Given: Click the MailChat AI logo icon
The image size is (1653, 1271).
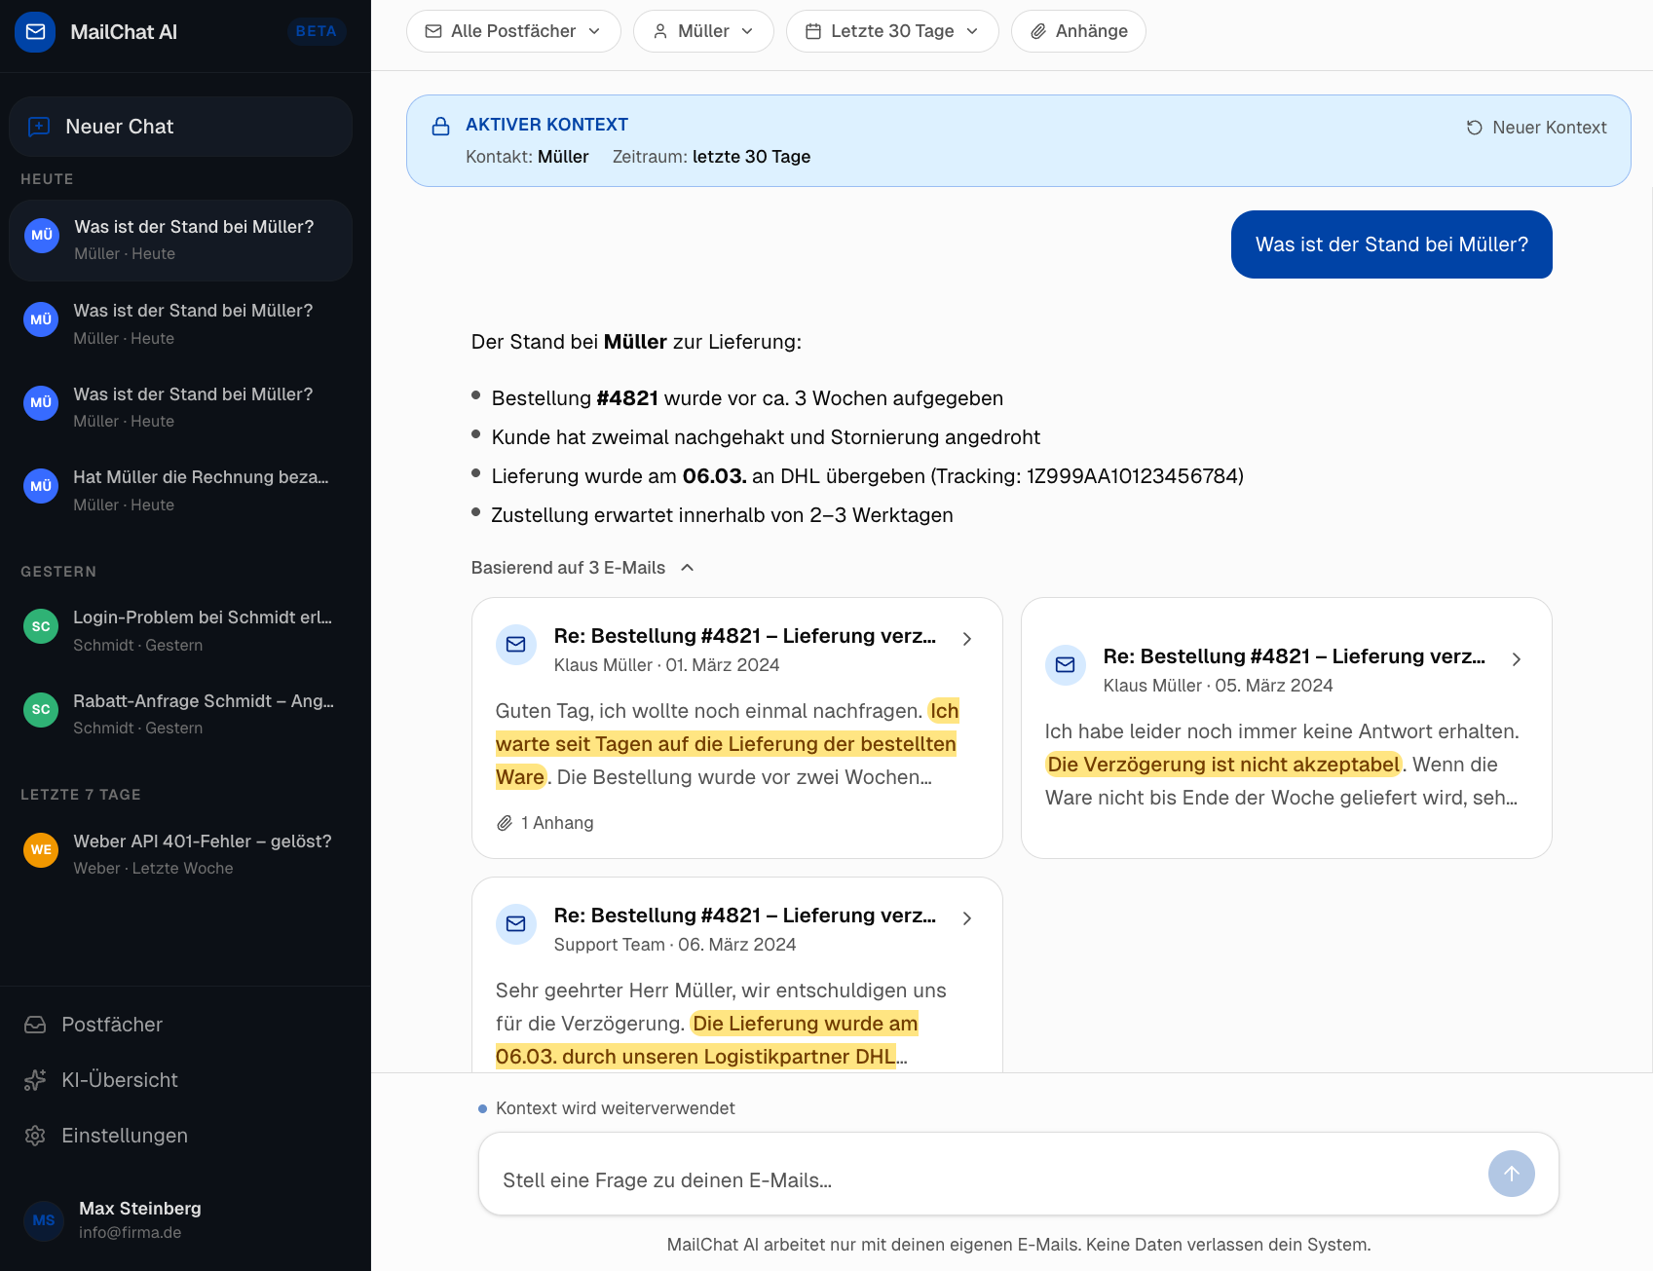Looking at the screenshot, I should (35, 32).
